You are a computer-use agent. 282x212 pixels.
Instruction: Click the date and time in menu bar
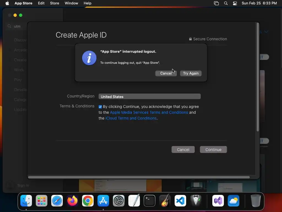click(259, 3)
